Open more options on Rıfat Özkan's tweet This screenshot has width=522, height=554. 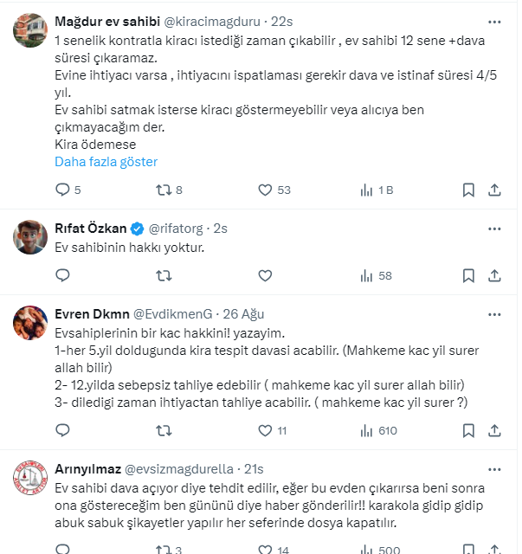click(494, 229)
